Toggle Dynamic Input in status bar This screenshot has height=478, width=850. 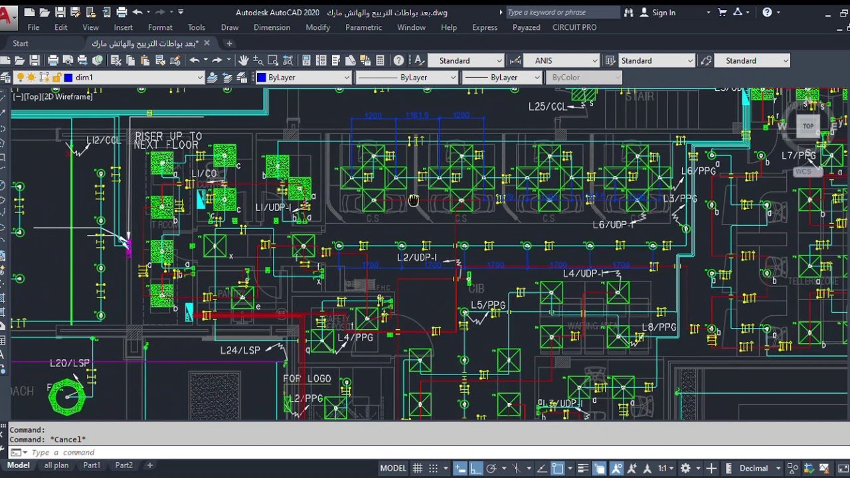click(461, 468)
